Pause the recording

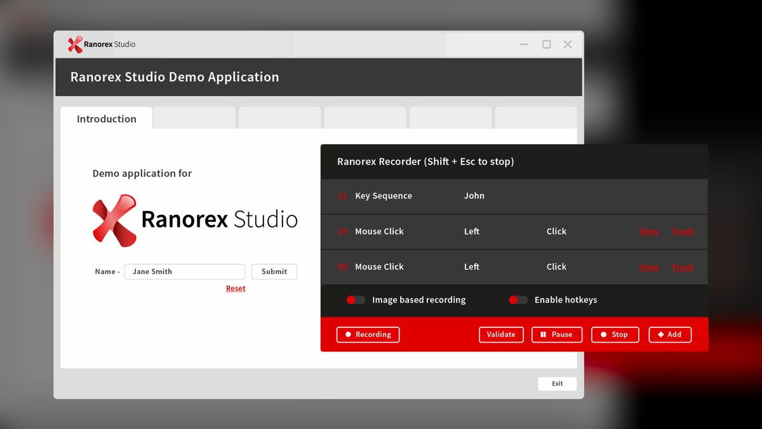pos(557,334)
